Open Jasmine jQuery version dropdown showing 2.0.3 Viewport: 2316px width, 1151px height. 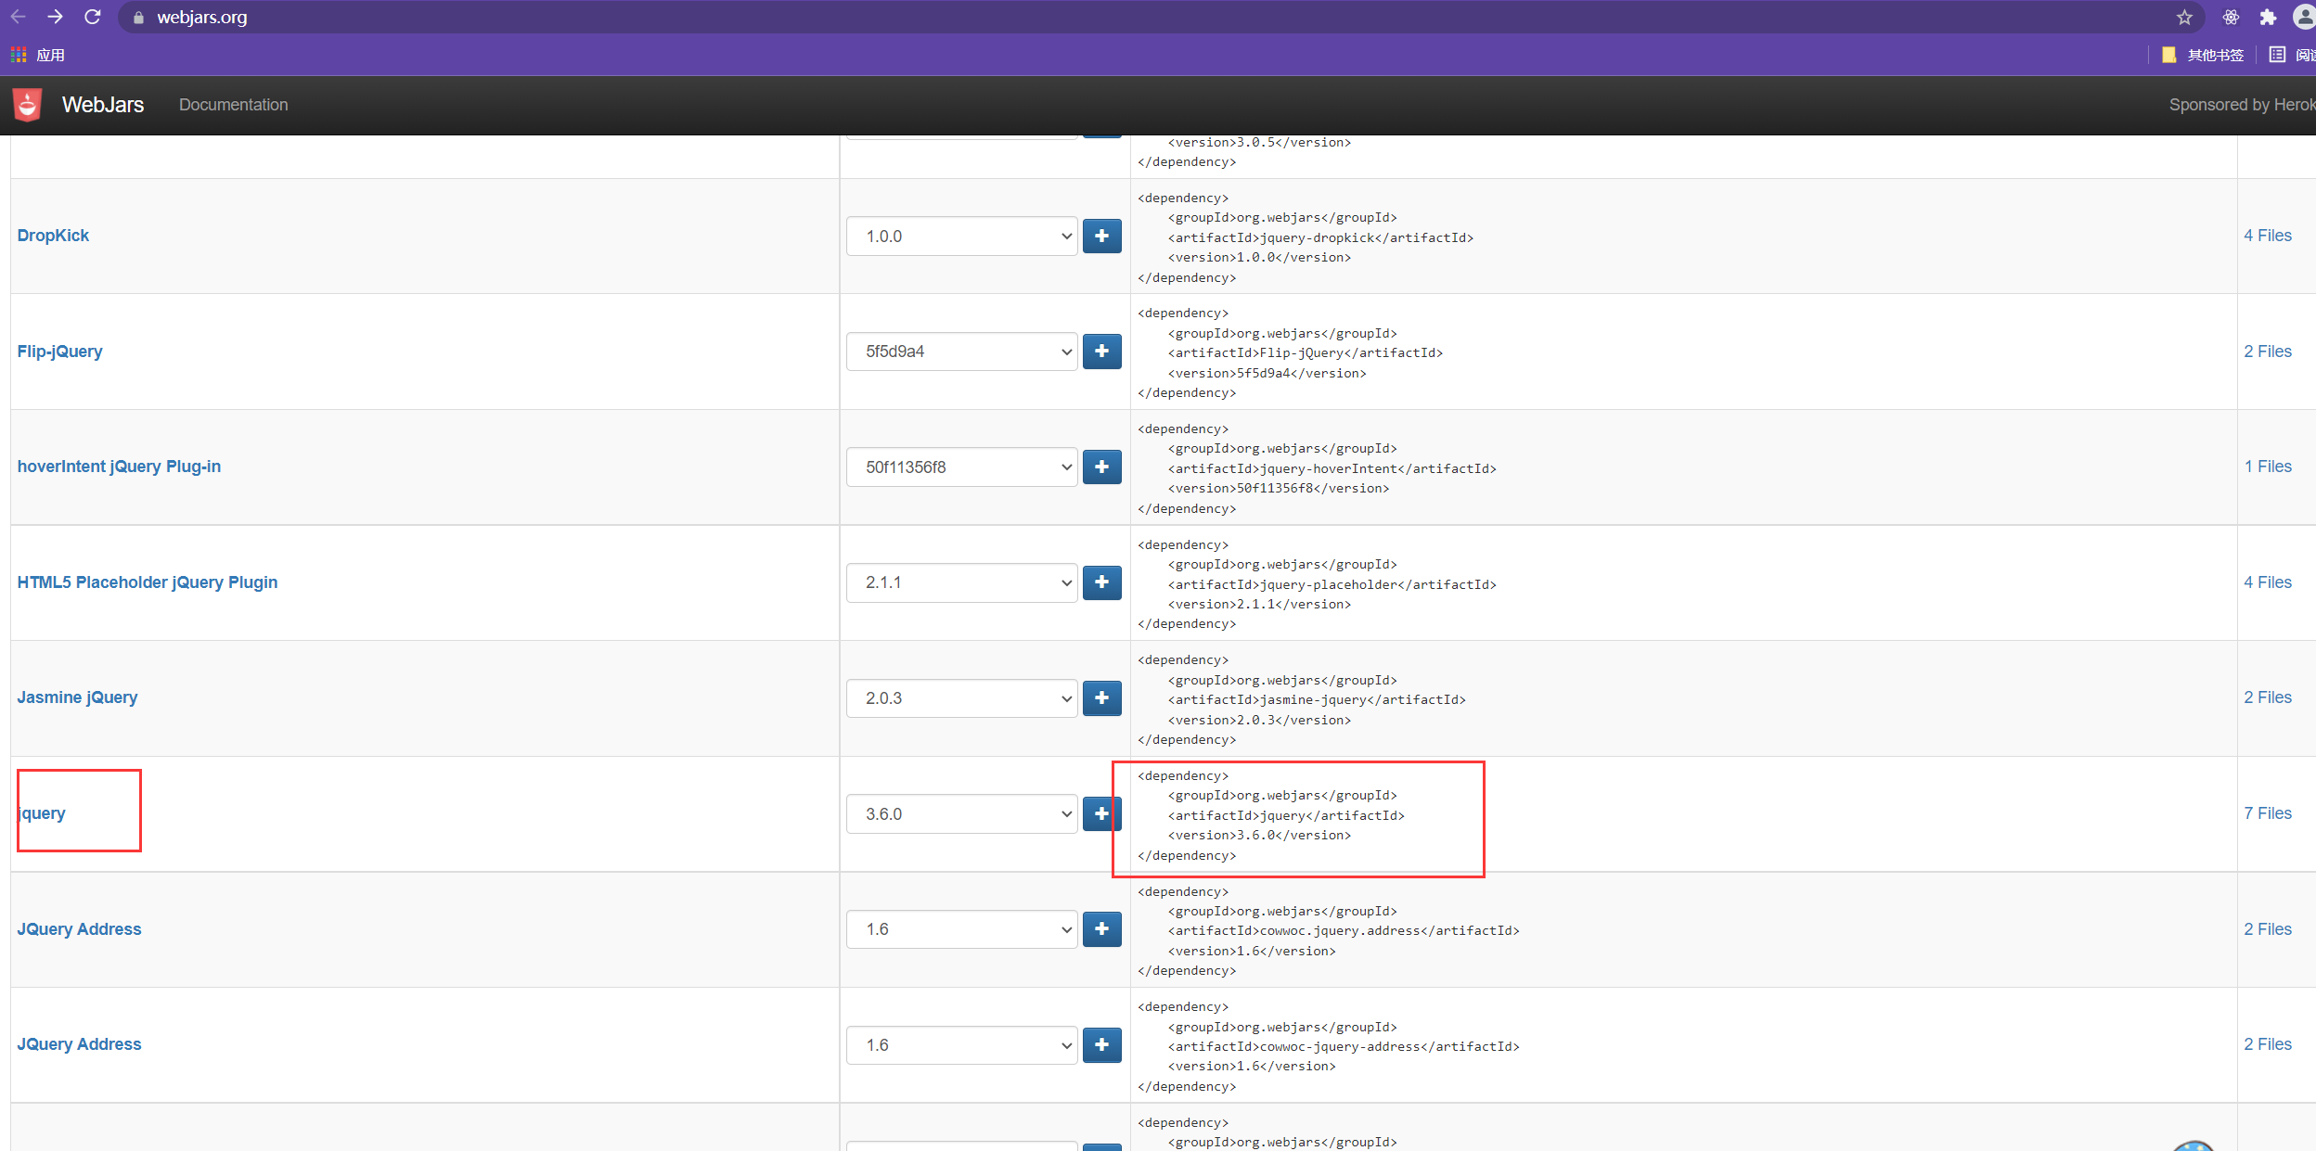(x=961, y=698)
